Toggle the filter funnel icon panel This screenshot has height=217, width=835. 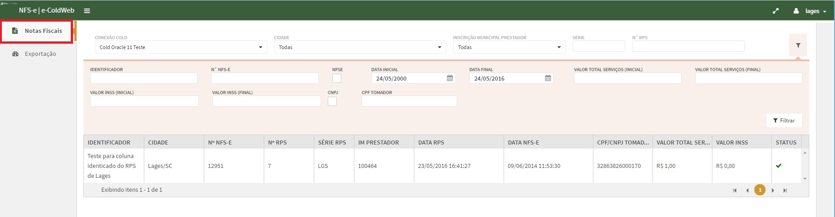798,45
